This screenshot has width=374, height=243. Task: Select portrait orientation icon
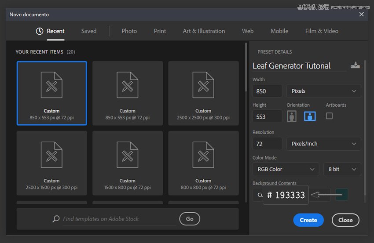pos(291,116)
